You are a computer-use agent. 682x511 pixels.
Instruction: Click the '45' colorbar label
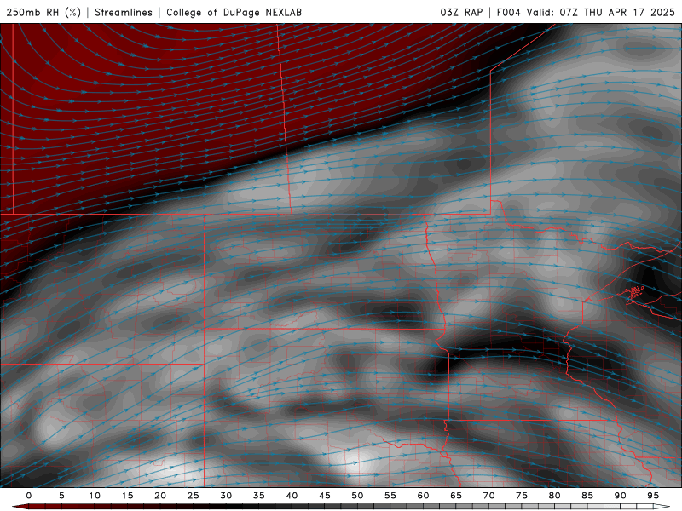click(x=325, y=496)
